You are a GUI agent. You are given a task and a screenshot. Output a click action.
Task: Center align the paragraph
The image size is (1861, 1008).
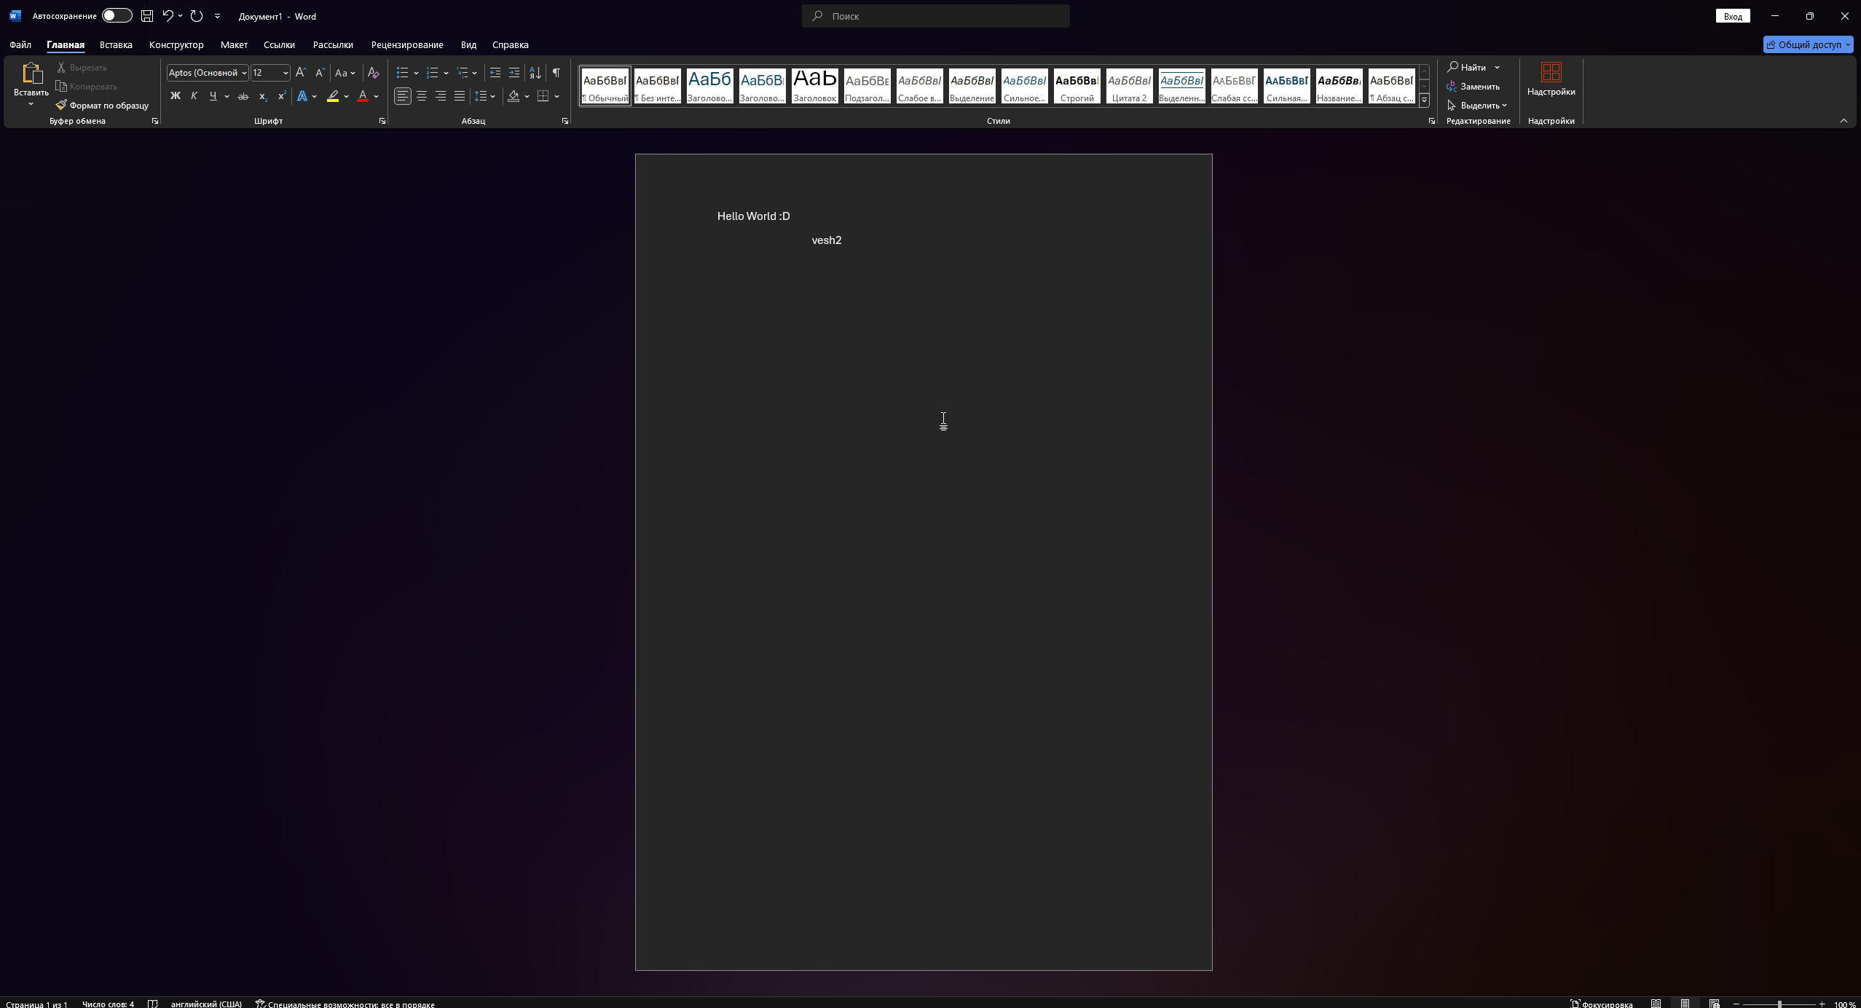point(422,96)
